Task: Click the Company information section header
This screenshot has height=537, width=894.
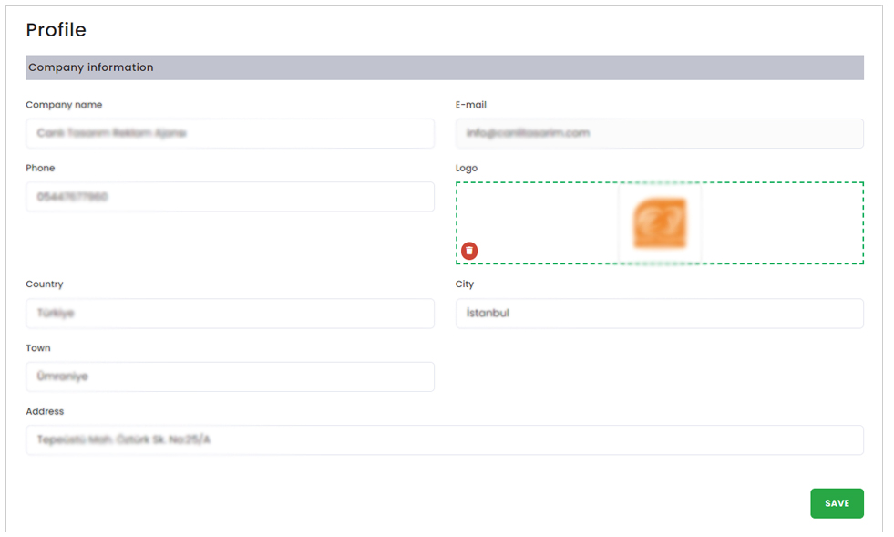Action: pos(444,67)
